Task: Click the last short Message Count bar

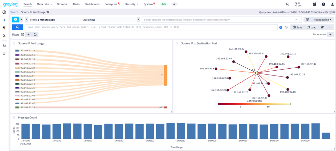Action: [326, 136]
